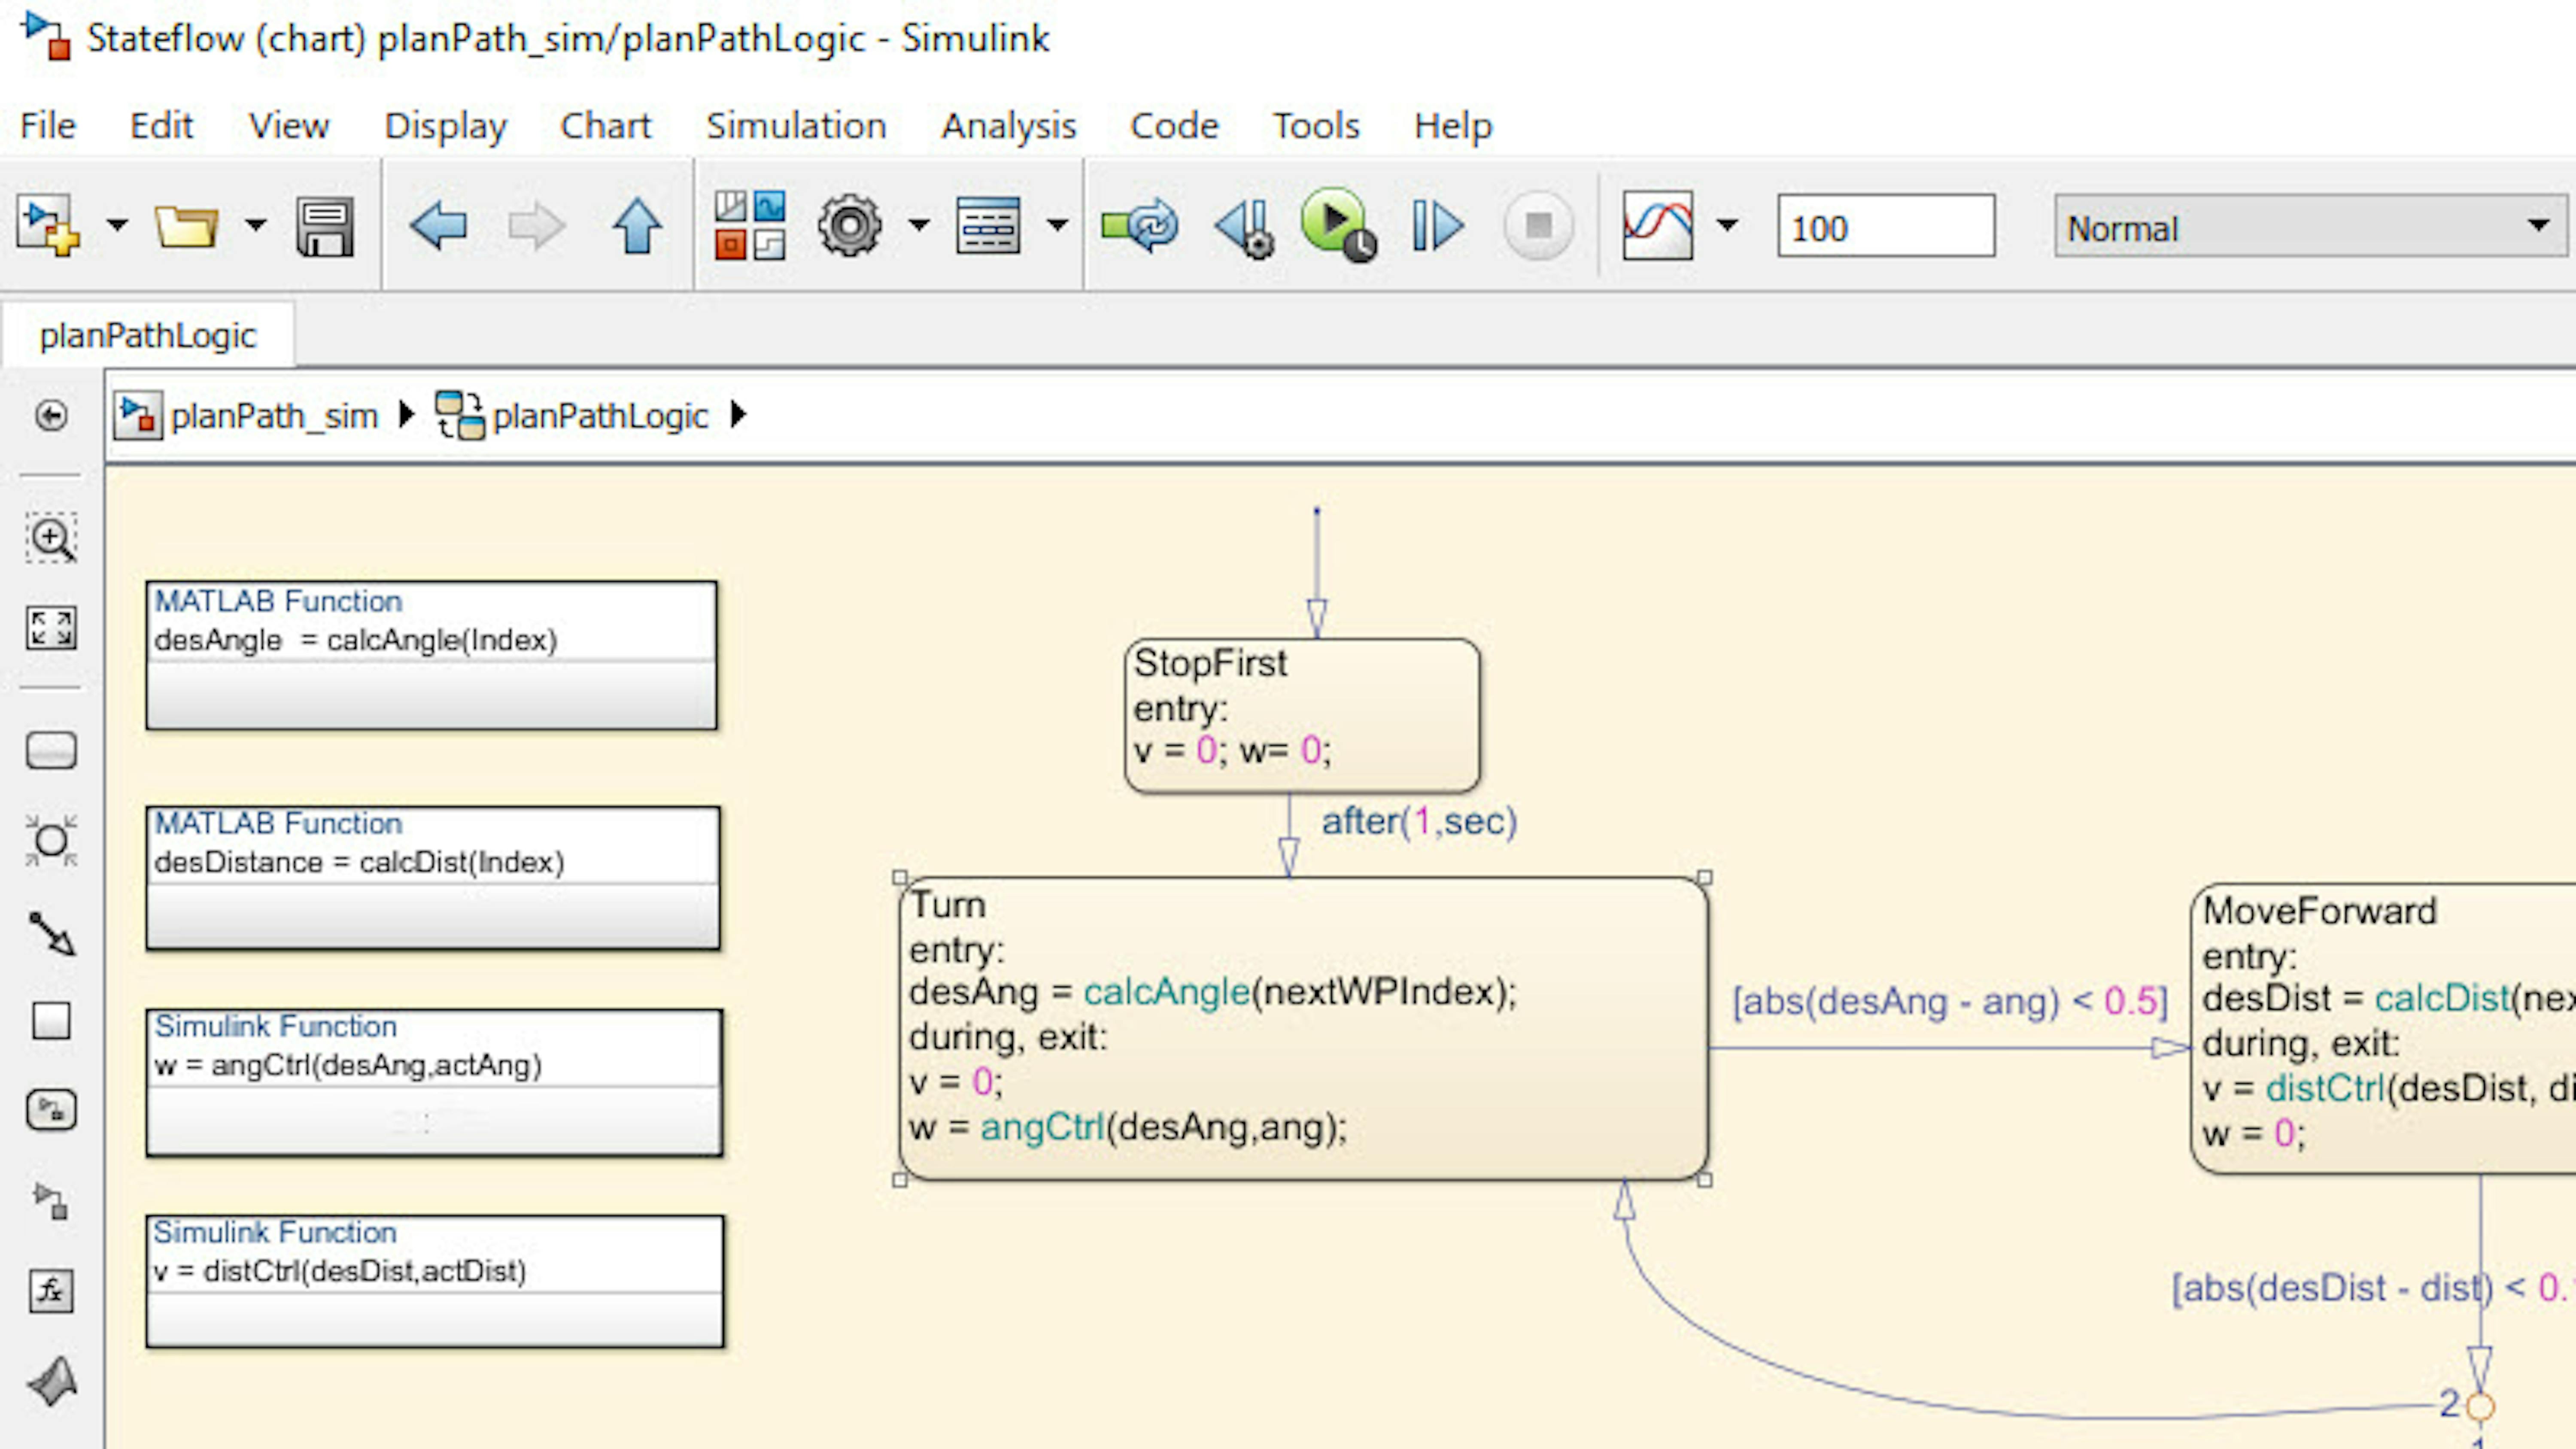Stop the simulation button
Image resolution: width=2576 pixels, height=1449 pixels.
coord(1539,226)
